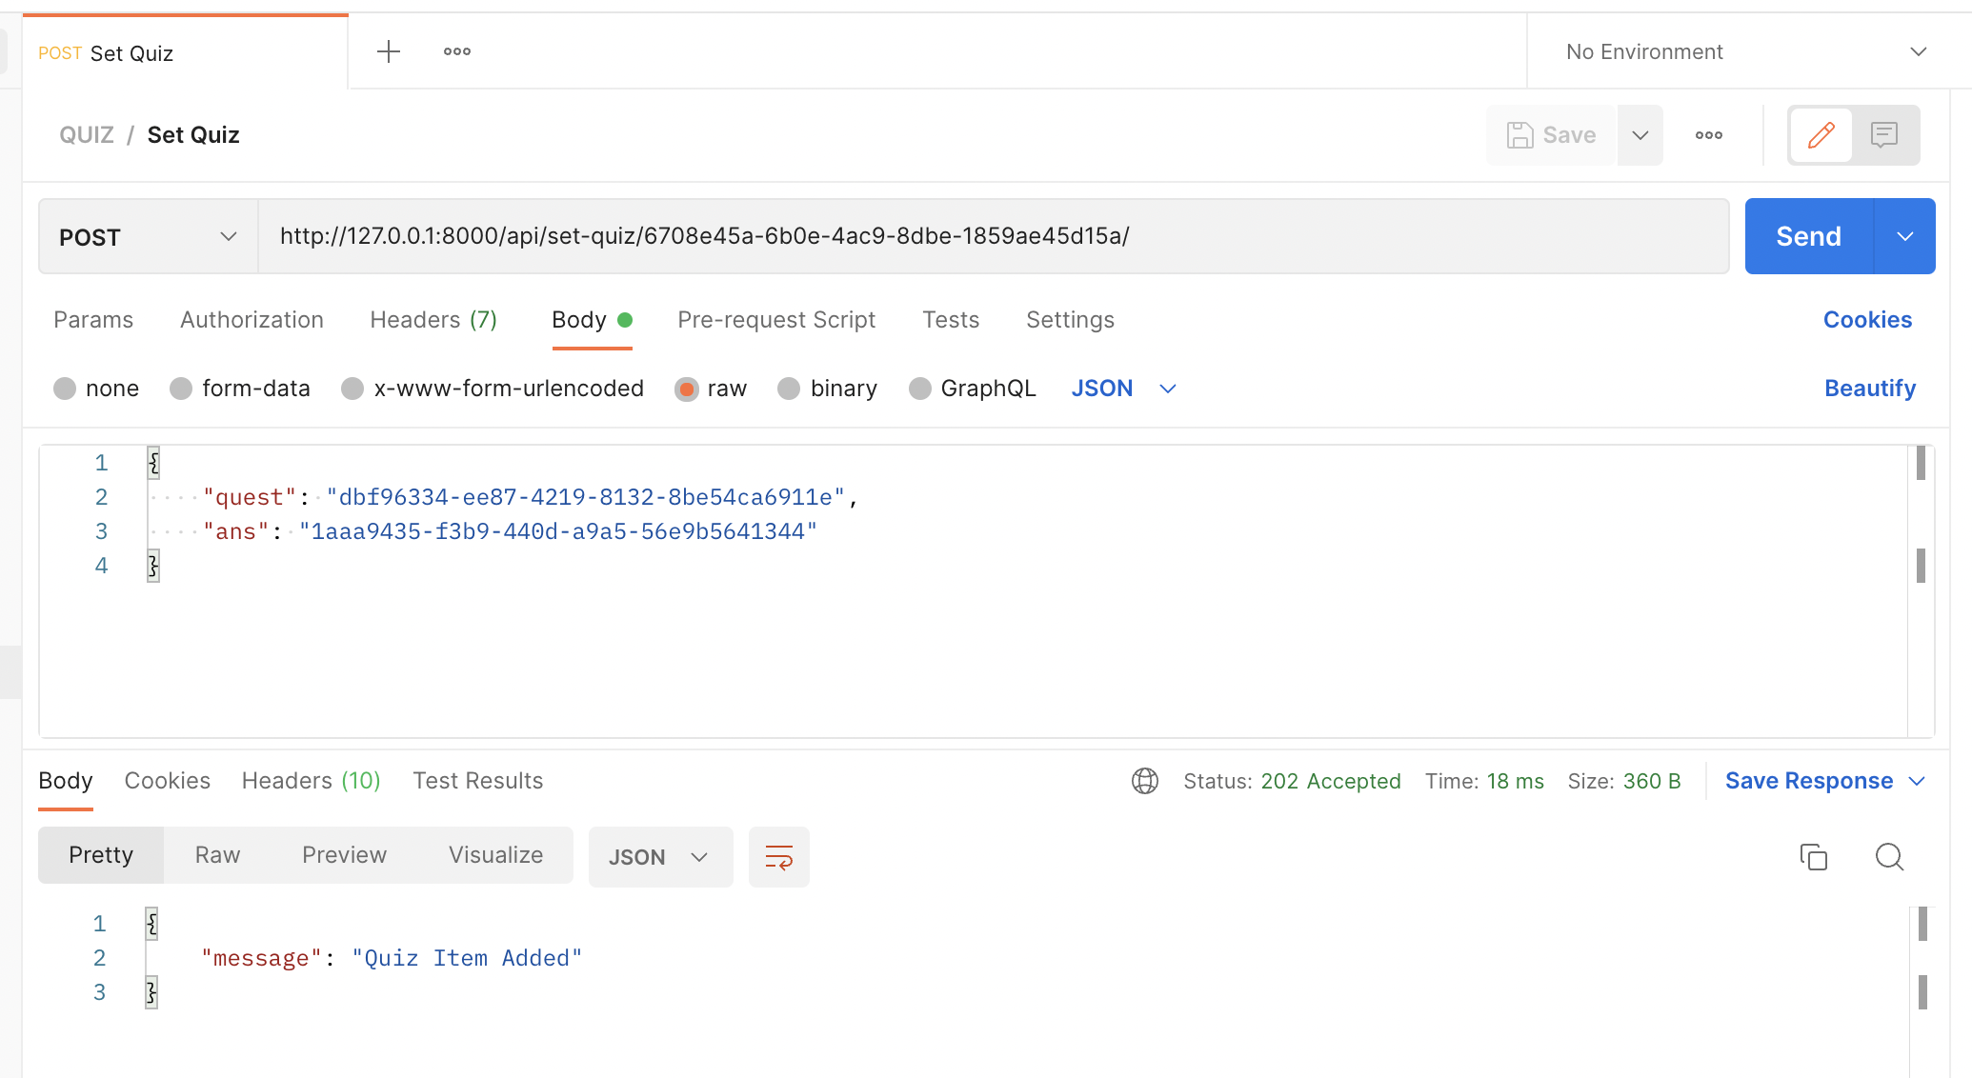This screenshot has width=1972, height=1078.
Task: Click into the request URL field
Action: point(991,236)
